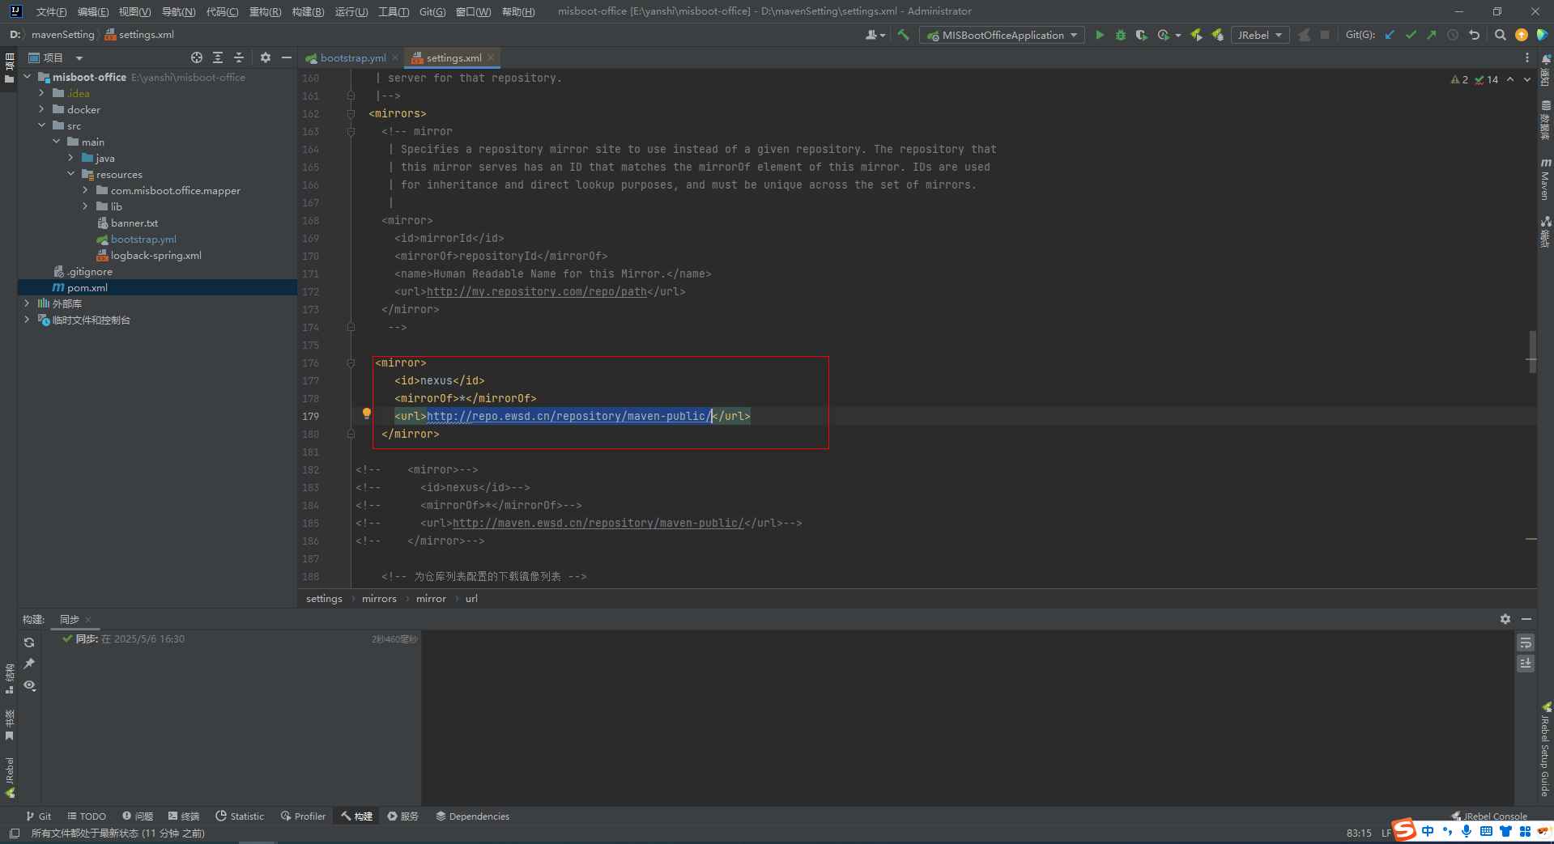The width and height of the screenshot is (1554, 844).
Task: Collapse all in project panel
Action: tap(239, 57)
